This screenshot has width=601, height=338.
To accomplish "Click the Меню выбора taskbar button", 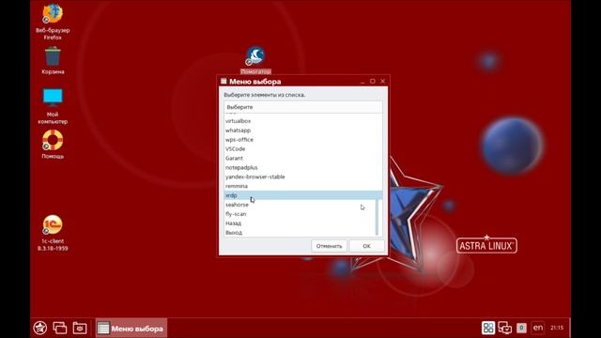I will pos(131,328).
